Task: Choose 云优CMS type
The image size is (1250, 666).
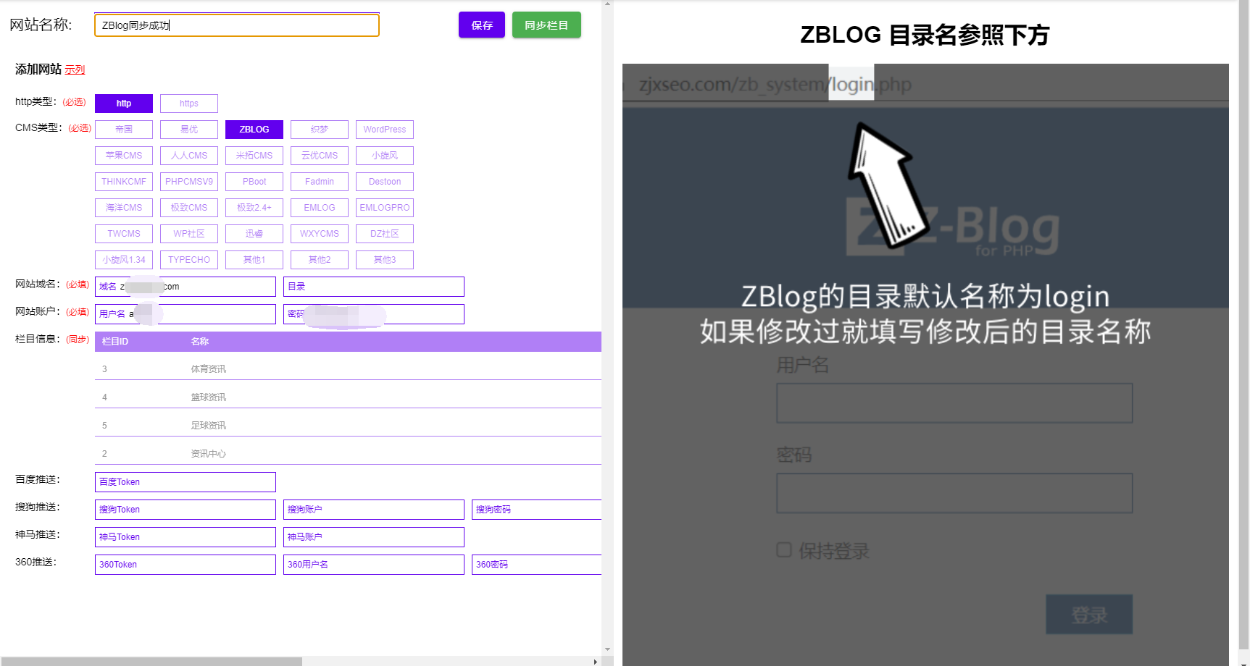Action: (320, 156)
